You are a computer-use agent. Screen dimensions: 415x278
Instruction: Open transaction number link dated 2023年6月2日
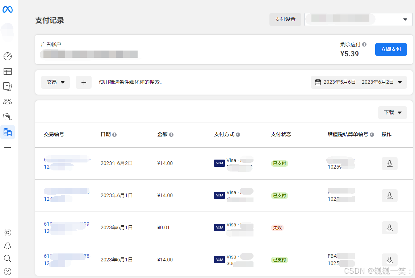67,163
